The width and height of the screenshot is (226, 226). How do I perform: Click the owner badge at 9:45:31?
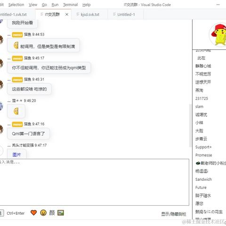[17, 80]
